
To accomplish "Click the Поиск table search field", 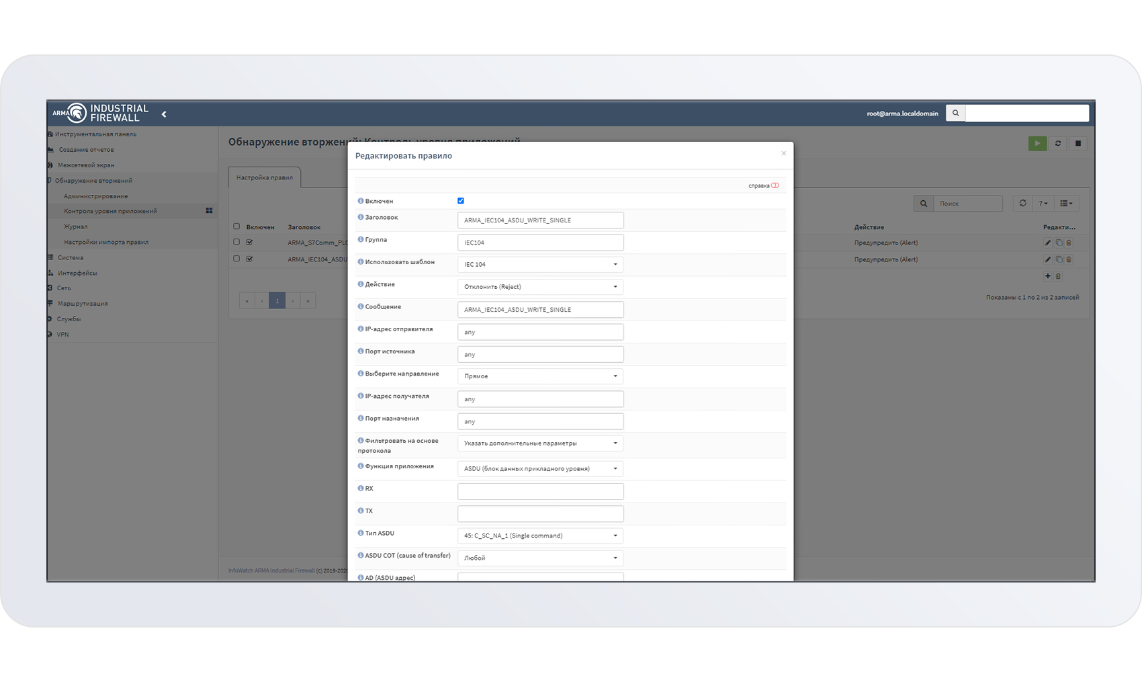I will pos(968,204).
